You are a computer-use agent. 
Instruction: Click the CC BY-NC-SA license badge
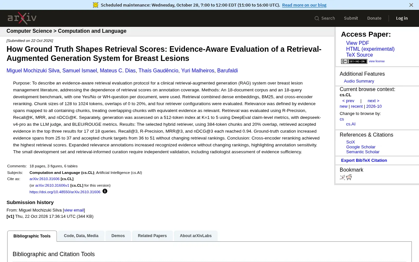pyautogui.click(x=354, y=61)
